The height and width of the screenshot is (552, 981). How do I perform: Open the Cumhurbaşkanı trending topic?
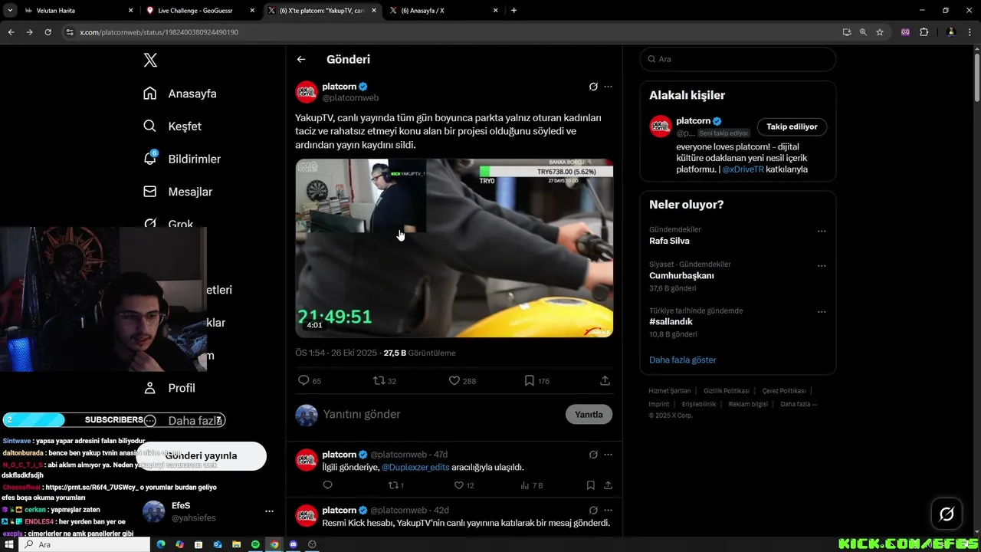(x=681, y=275)
